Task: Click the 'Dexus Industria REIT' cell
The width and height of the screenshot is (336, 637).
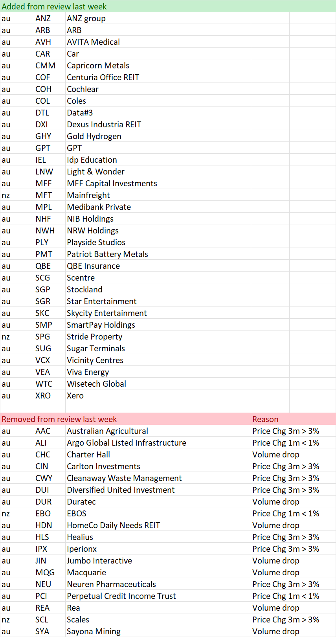Action: (158, 124)
